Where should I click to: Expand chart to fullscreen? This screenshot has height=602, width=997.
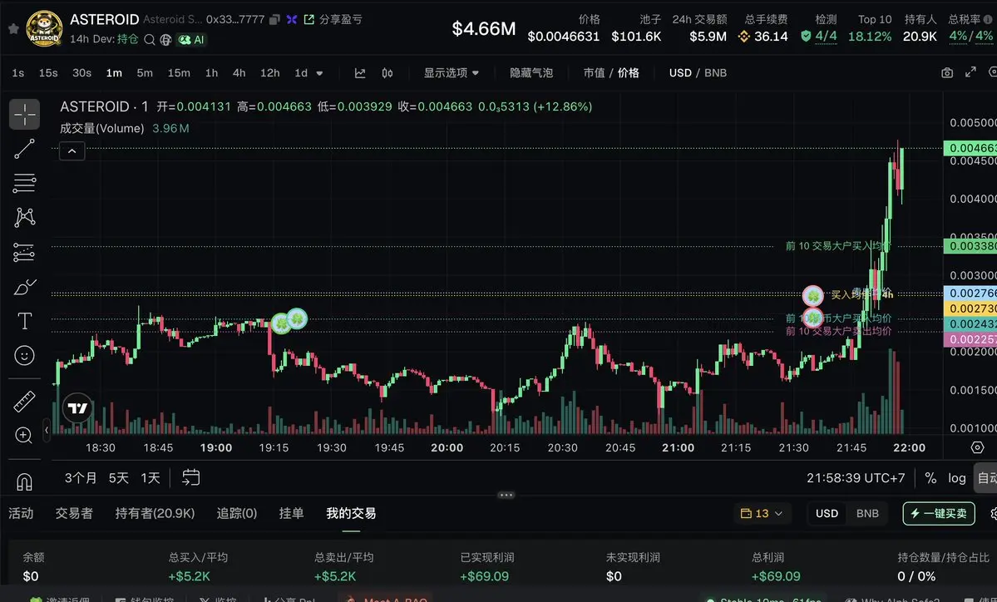[x=970, y=72]
